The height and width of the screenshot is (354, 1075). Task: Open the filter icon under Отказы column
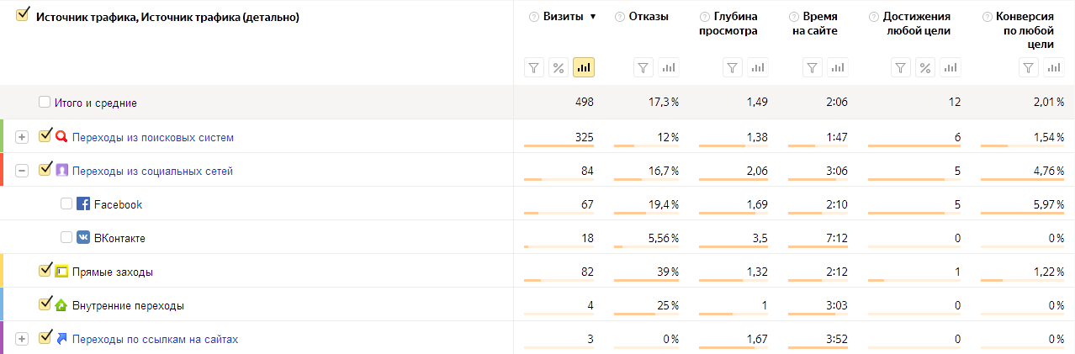click(643, 68)
